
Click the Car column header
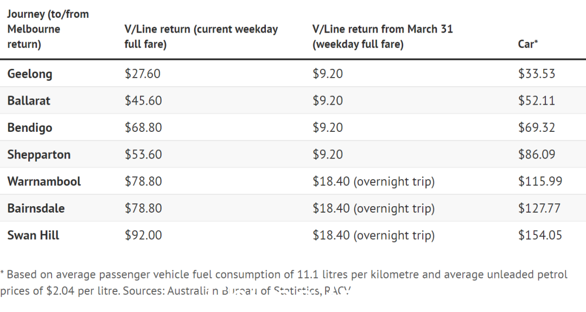tap(528, 44)
